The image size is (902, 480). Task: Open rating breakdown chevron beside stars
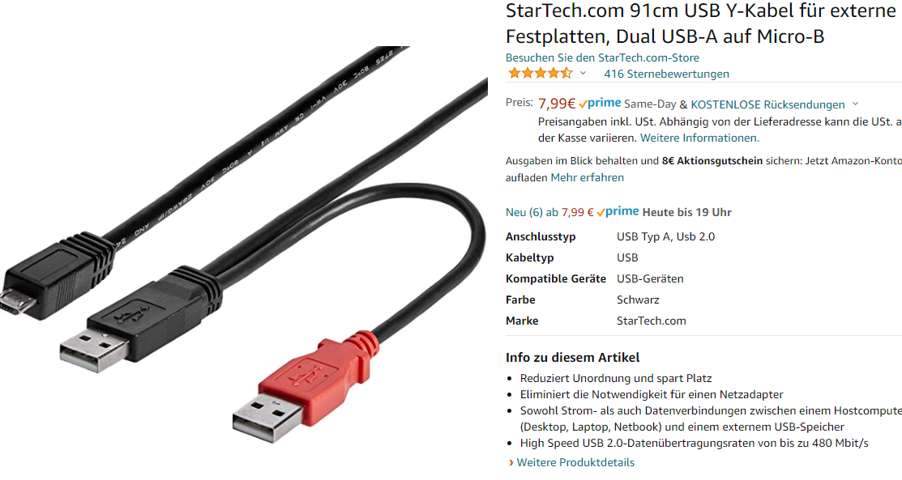tap(583, 74)
